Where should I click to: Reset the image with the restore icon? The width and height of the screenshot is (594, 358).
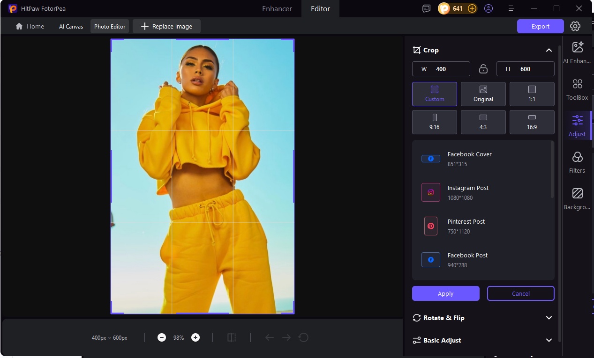coord(304,337)
